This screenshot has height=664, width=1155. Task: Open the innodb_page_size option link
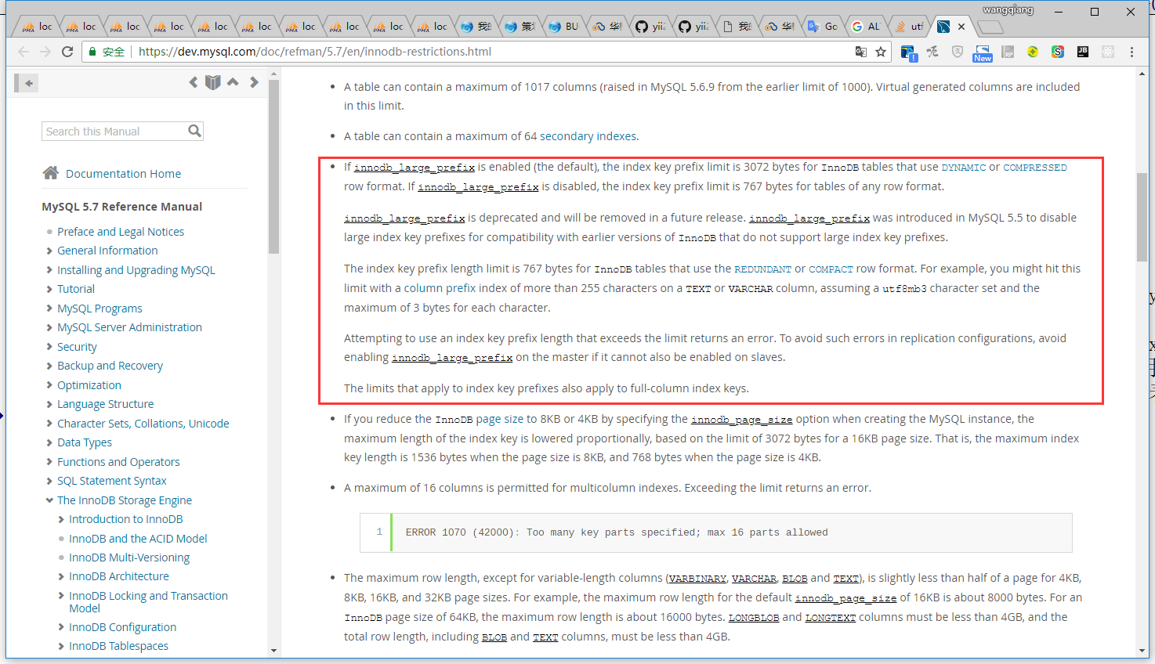741,420
